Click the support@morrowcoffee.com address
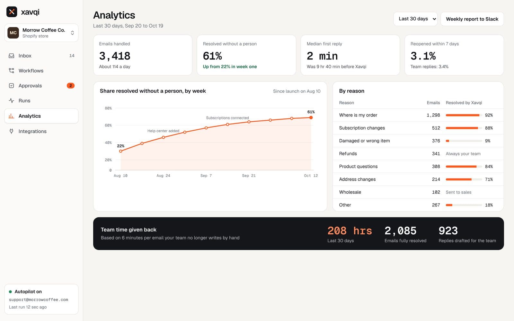The height and width of the screenshot is (321, 514). 39,300
